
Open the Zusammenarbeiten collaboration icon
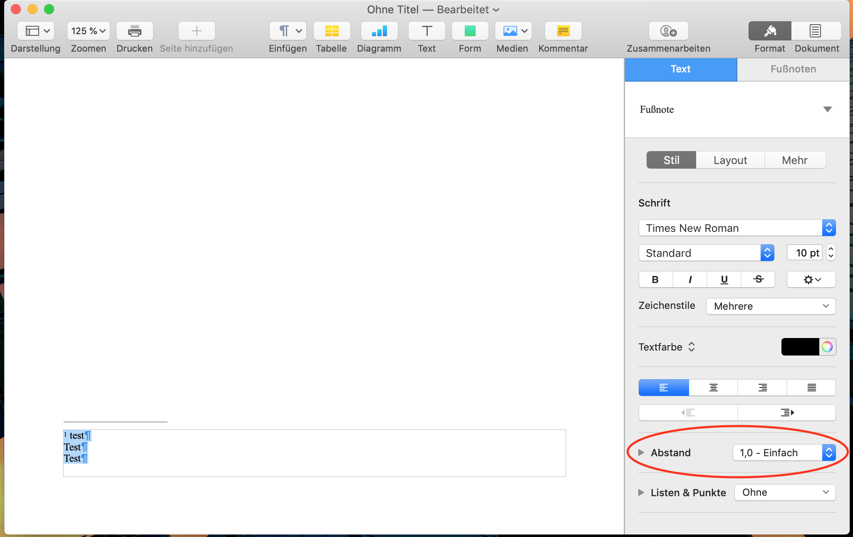(668, 31)
